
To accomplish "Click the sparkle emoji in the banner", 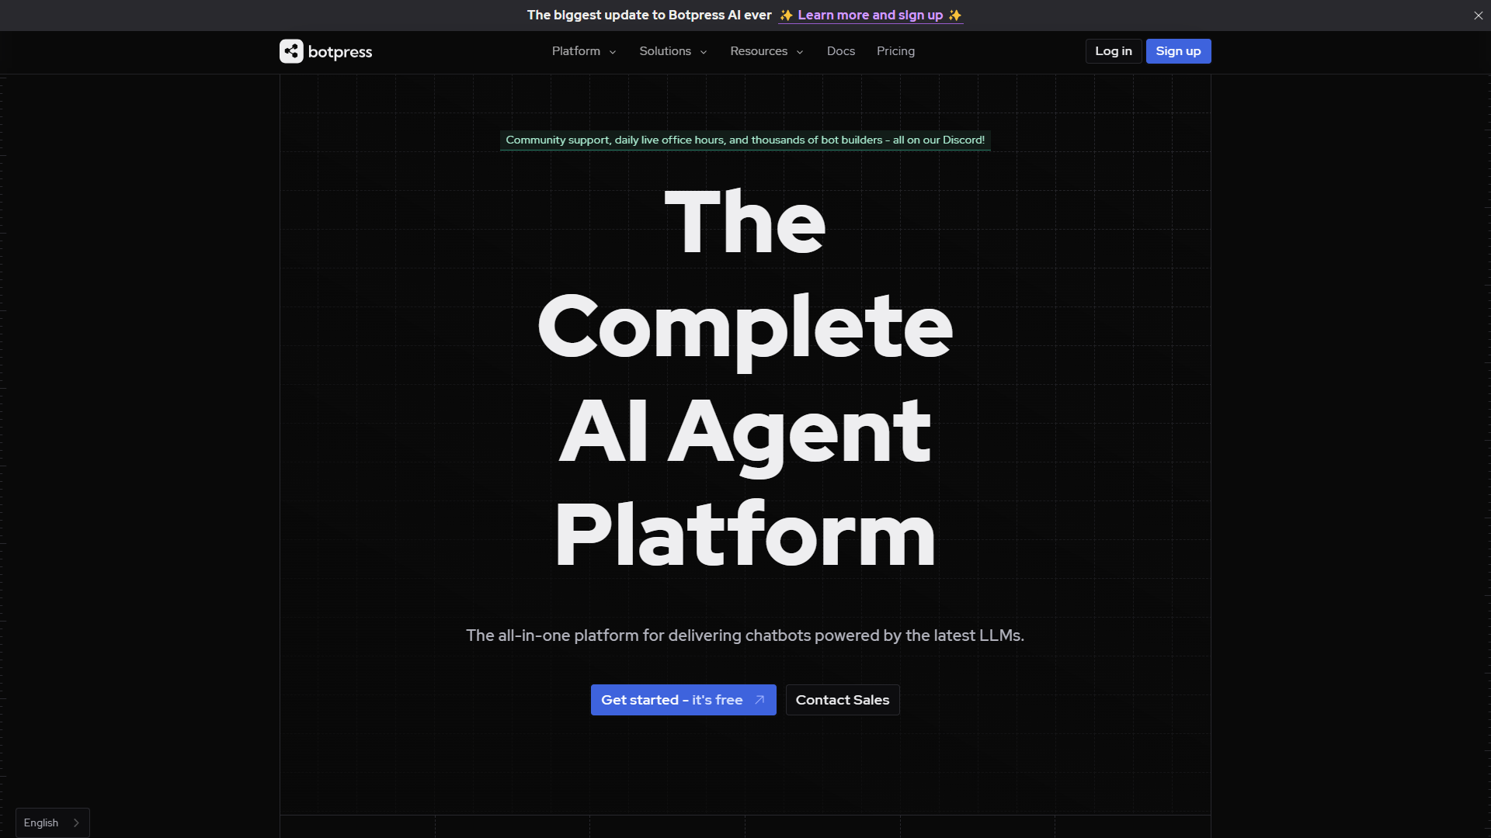I will coord(785,15).
